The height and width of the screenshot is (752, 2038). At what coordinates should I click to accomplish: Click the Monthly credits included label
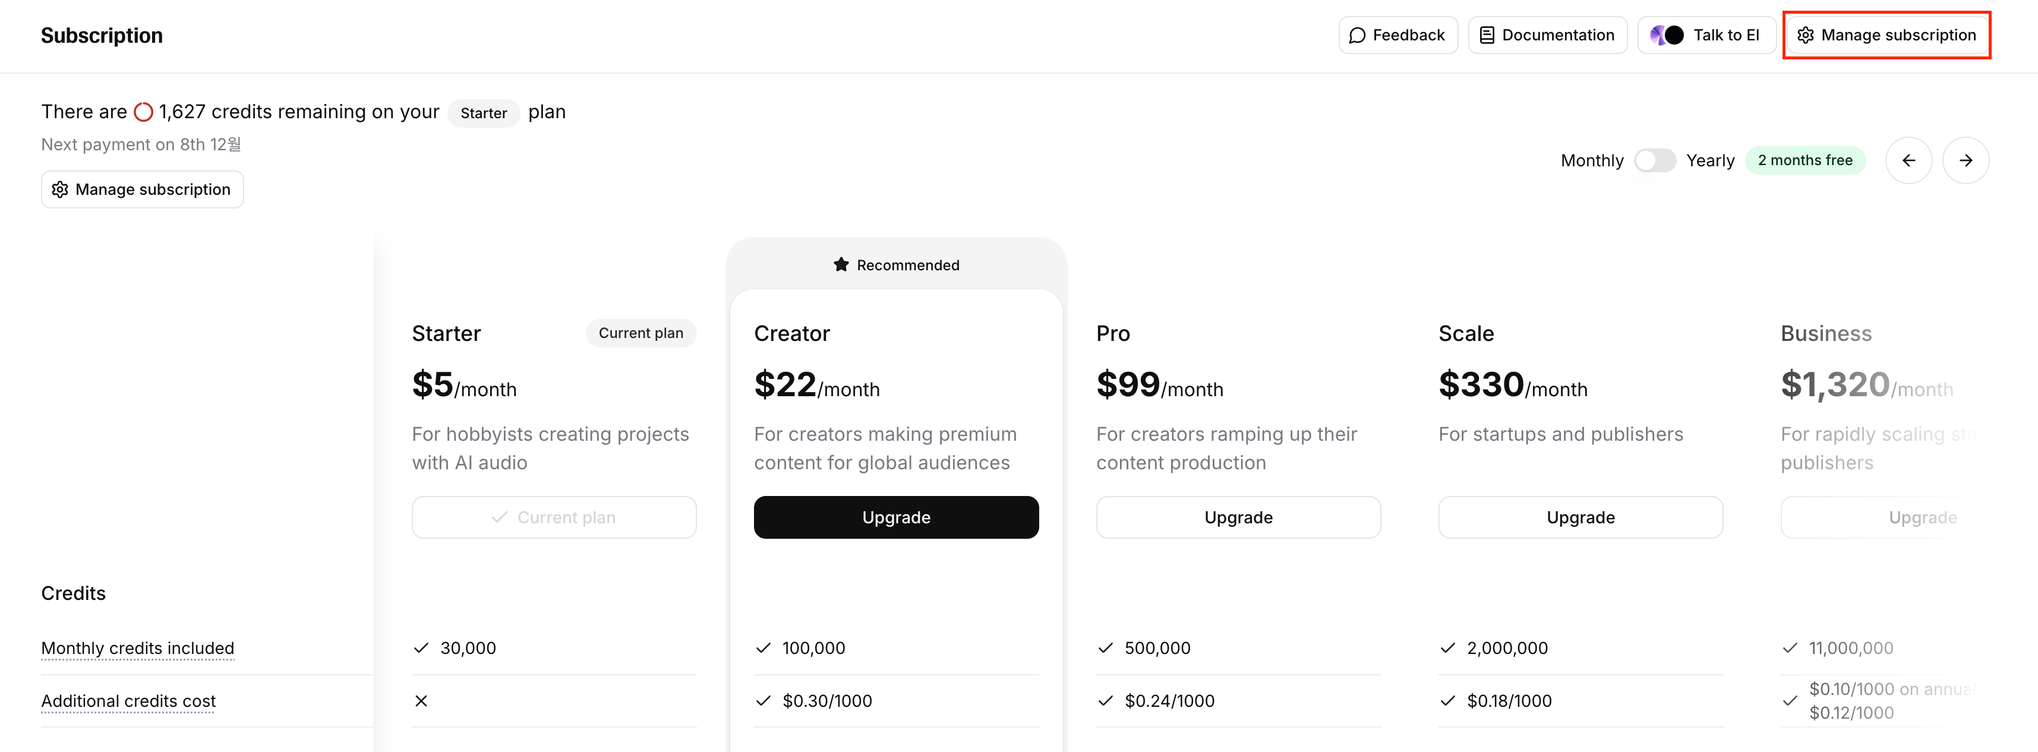tap(138, 649)
